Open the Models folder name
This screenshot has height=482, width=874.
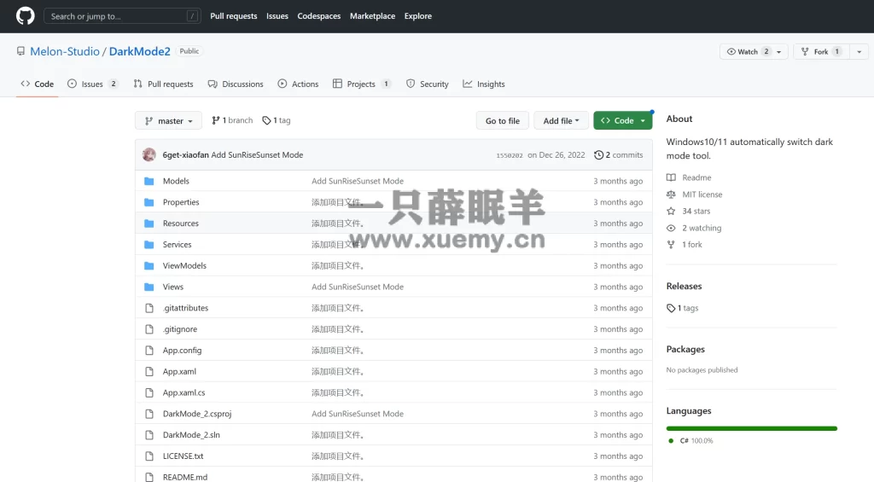(176, 181)
